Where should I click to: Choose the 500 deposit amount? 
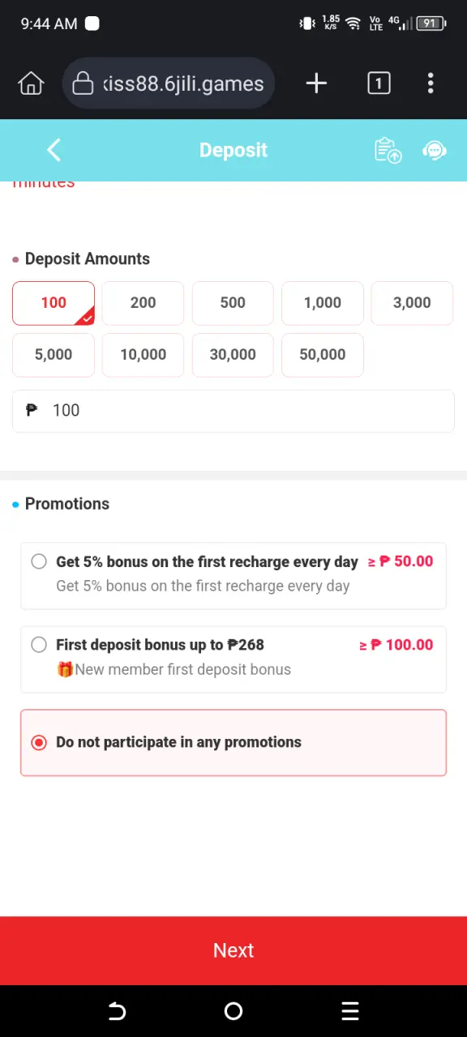pos(233,303)
